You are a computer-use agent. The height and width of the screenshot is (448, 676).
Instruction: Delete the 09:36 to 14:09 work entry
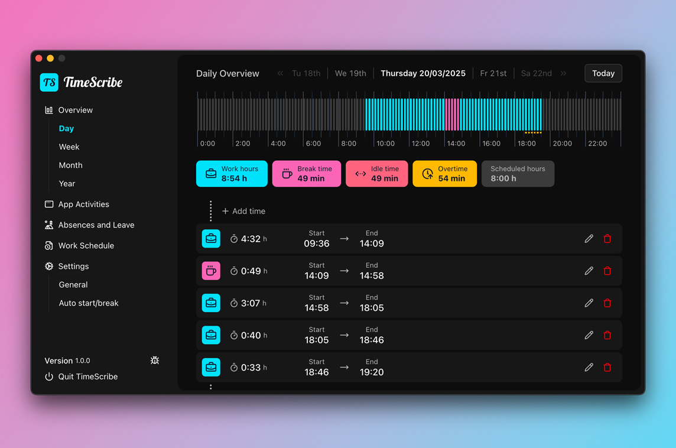[x=607, y=238]
